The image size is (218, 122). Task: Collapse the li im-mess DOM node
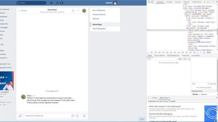(185, 10)
